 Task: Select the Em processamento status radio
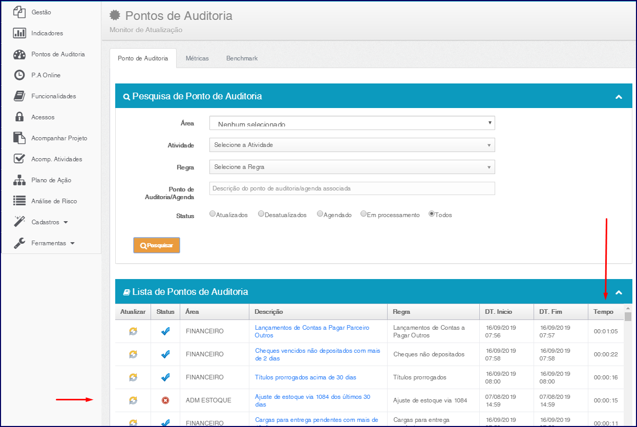364,214
